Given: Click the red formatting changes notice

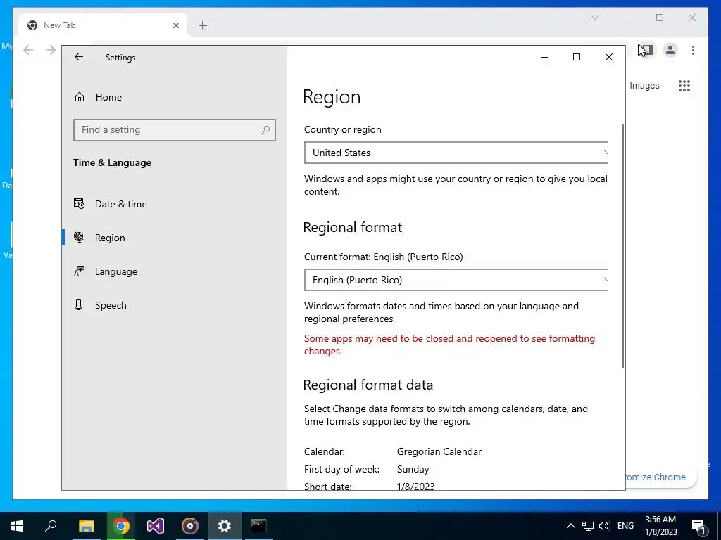Looking at the screenshot, I should [x=450, y=345].
